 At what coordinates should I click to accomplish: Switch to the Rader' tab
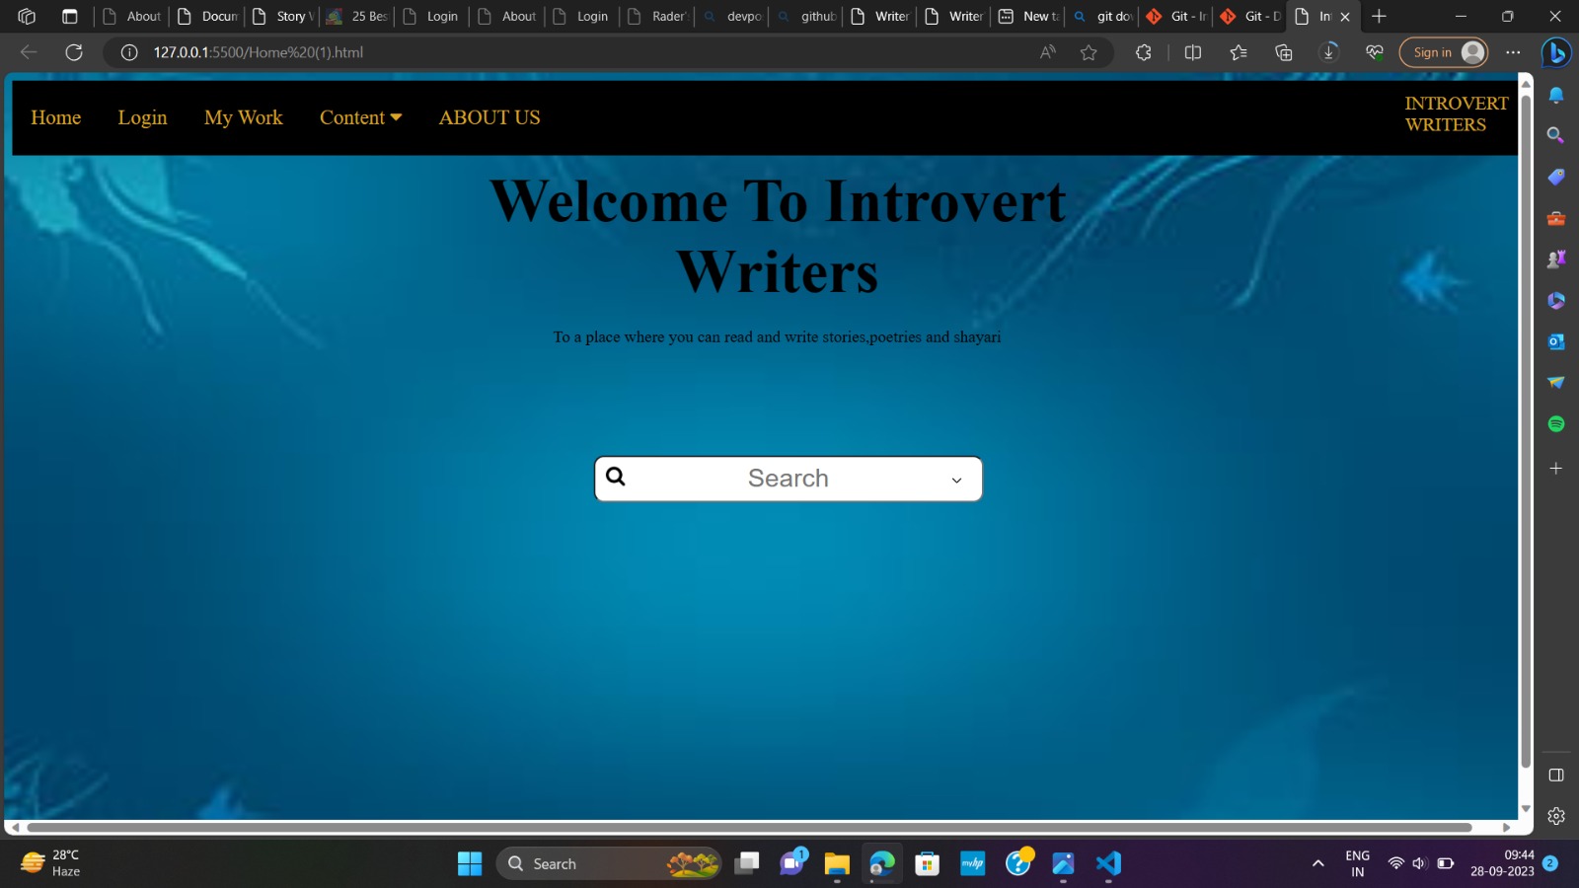click(657, 16)
